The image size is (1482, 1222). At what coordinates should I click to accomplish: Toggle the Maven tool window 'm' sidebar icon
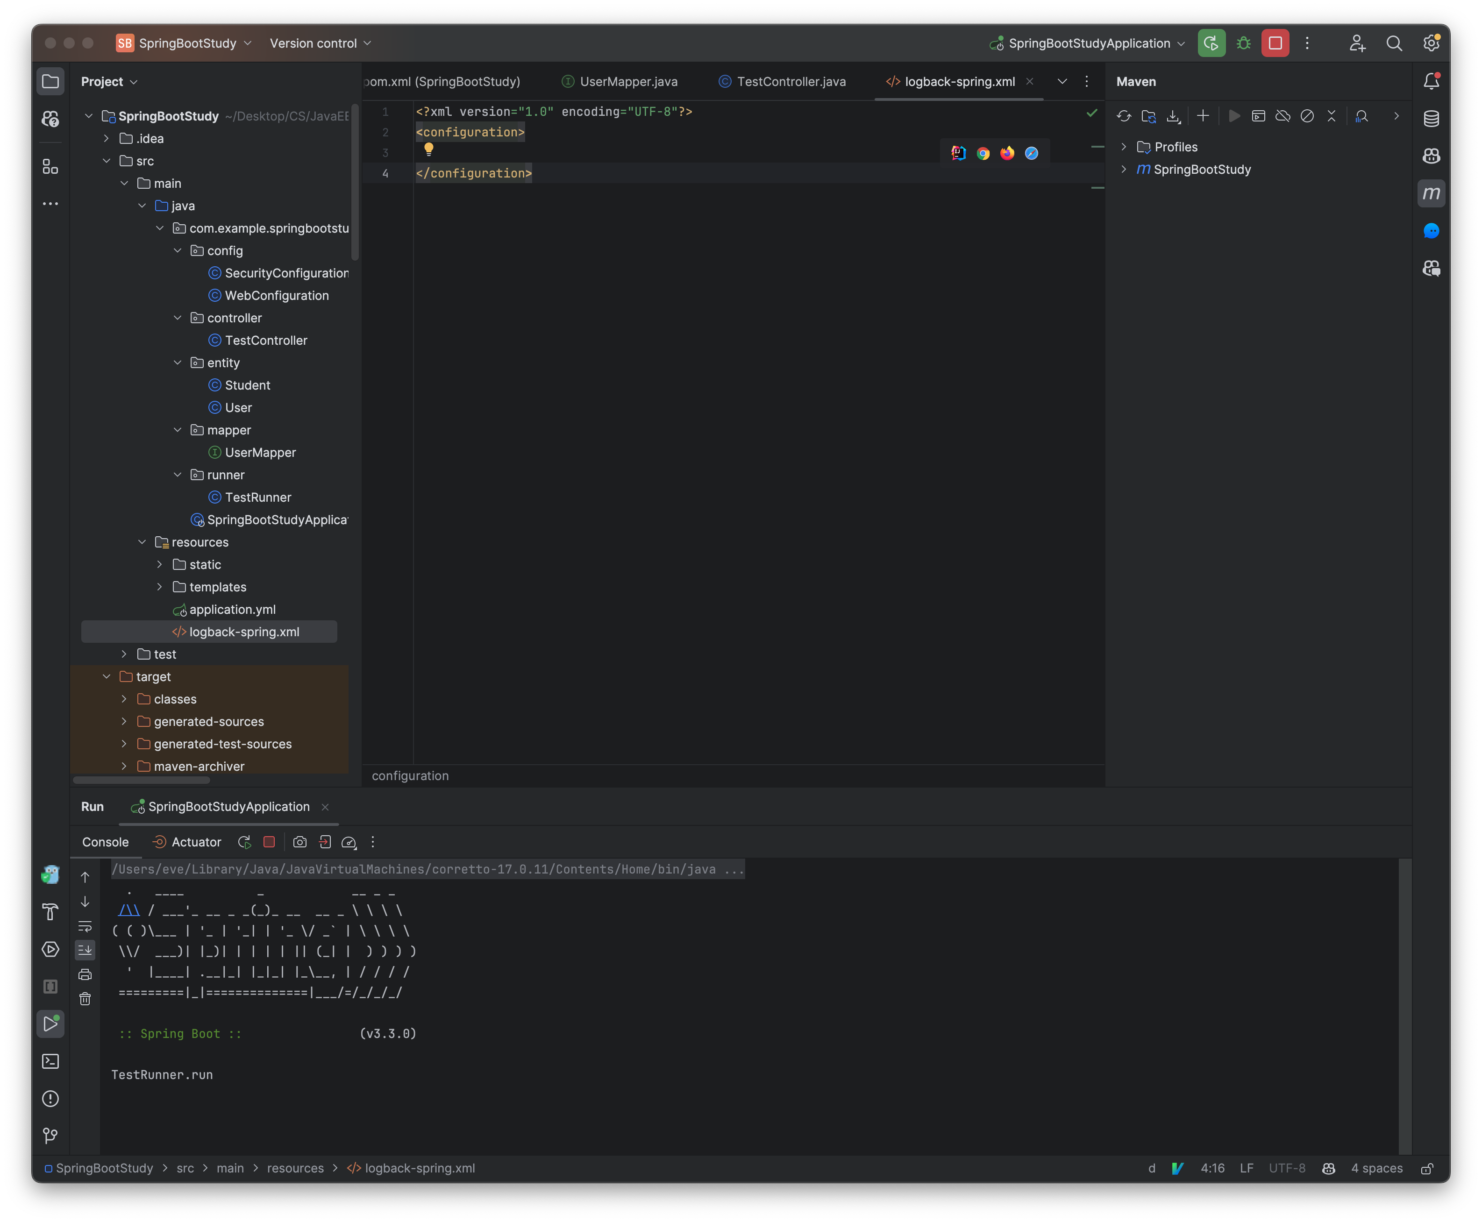tap(1431, 193)
